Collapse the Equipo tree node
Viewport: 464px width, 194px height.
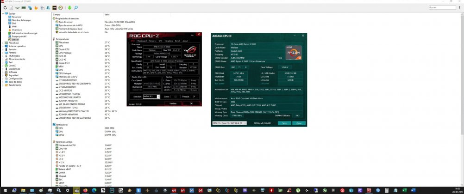pyautogui.click(x=3, y=13)
